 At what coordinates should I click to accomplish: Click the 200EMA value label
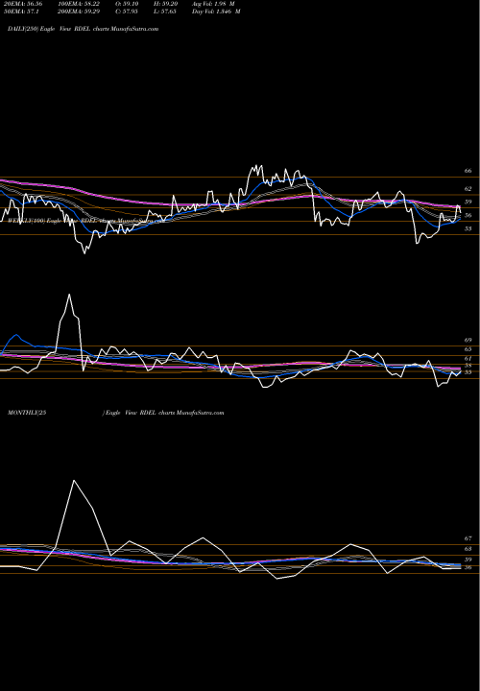pyautogui.click(x=81, y=12)
